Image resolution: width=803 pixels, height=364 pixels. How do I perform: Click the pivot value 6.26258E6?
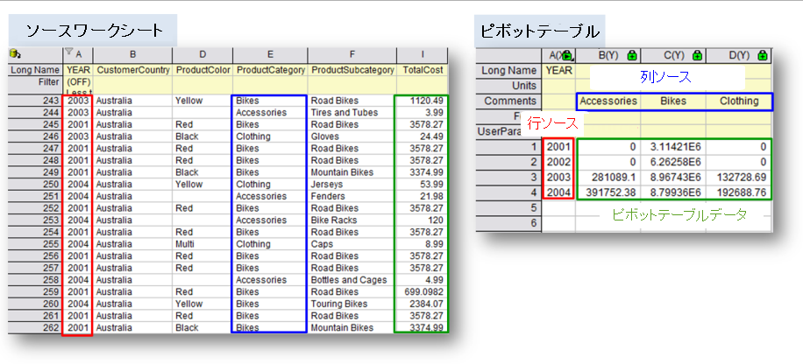pos(673,162)
